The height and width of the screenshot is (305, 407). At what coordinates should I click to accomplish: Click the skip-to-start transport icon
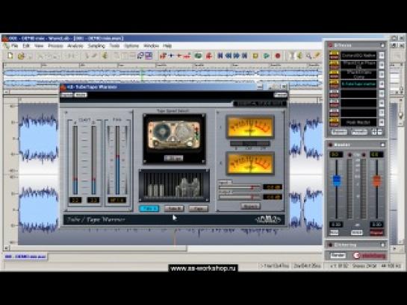click(x=220, y=55)
